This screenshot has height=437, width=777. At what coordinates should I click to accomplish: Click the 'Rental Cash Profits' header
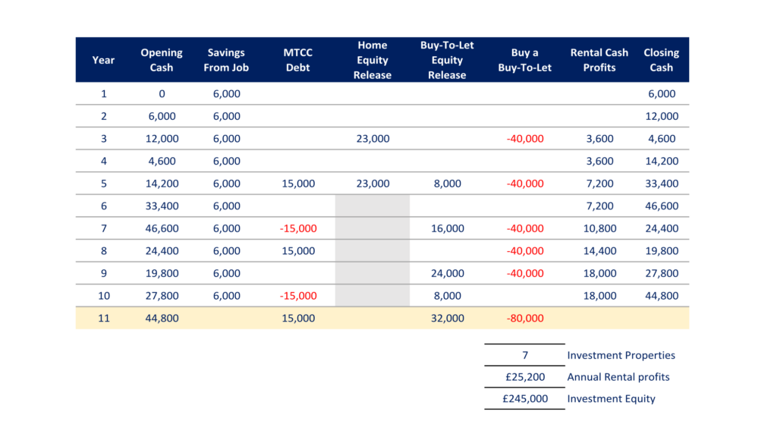(599, 60)
